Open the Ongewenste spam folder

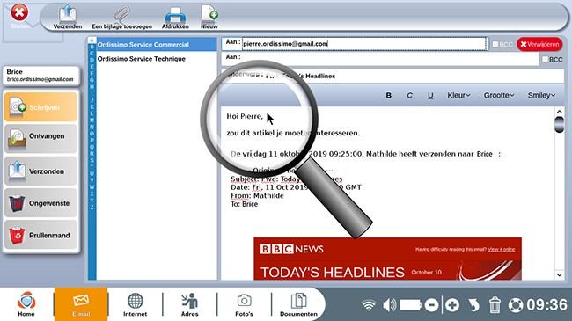pyautogui.click(x=40, y=203)
